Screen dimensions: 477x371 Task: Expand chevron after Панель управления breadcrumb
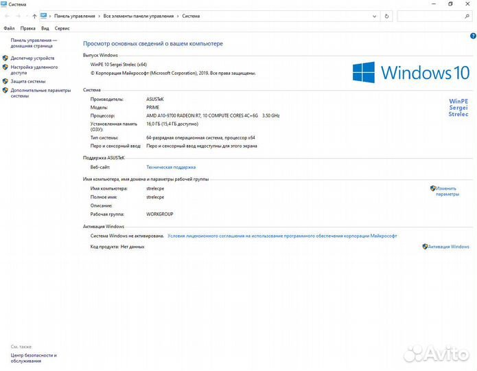tap(99, 16)
